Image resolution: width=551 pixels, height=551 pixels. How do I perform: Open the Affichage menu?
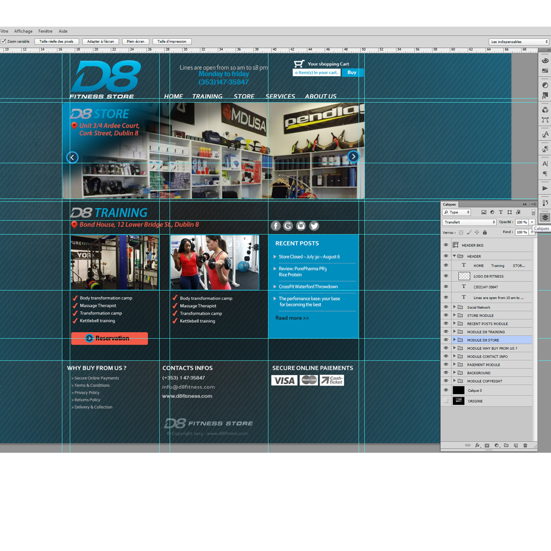tap(23, 31)
